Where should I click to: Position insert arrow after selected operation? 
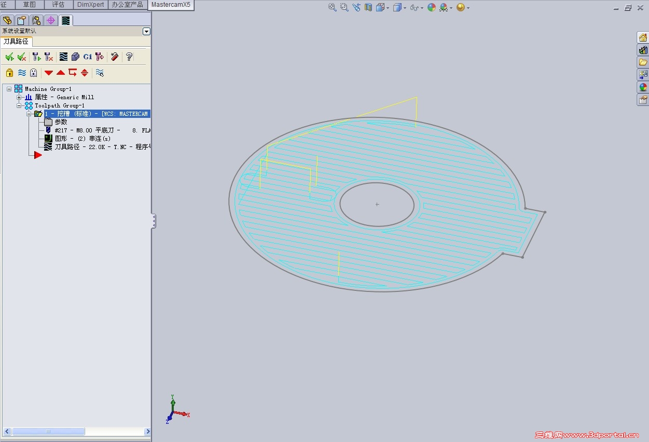click(73, 73)
